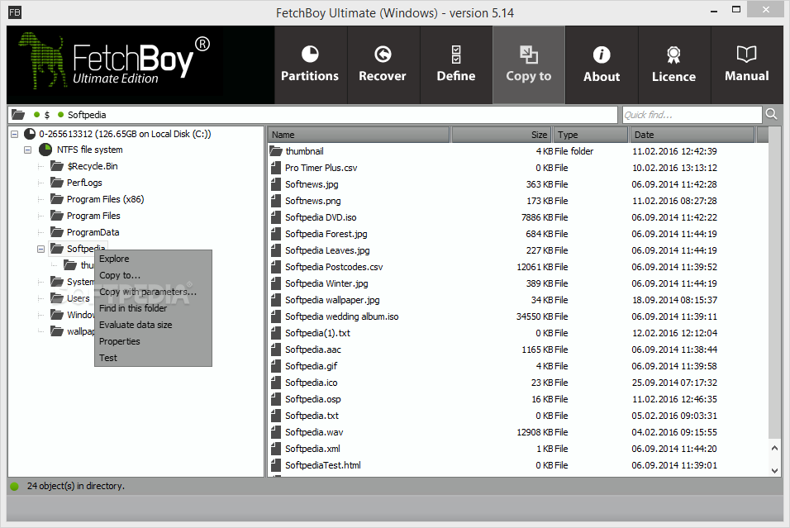Sort by the Type column header
790x528 pixels.
(591, 135)
